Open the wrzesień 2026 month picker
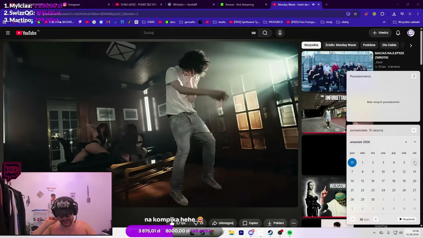This screenshot has height=238, width=423. [x=360, y=142]
